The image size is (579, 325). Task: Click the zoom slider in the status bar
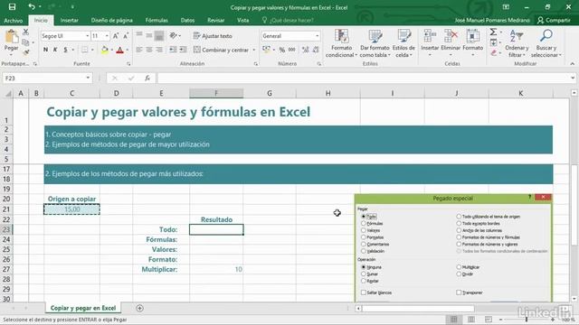(527, 320)
